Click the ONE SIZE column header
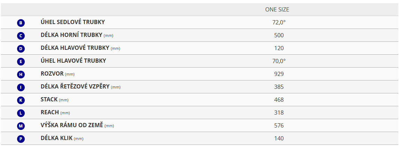 277,9
